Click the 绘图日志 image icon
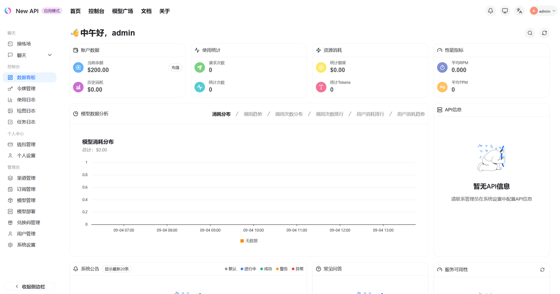 tap(10, 111)
